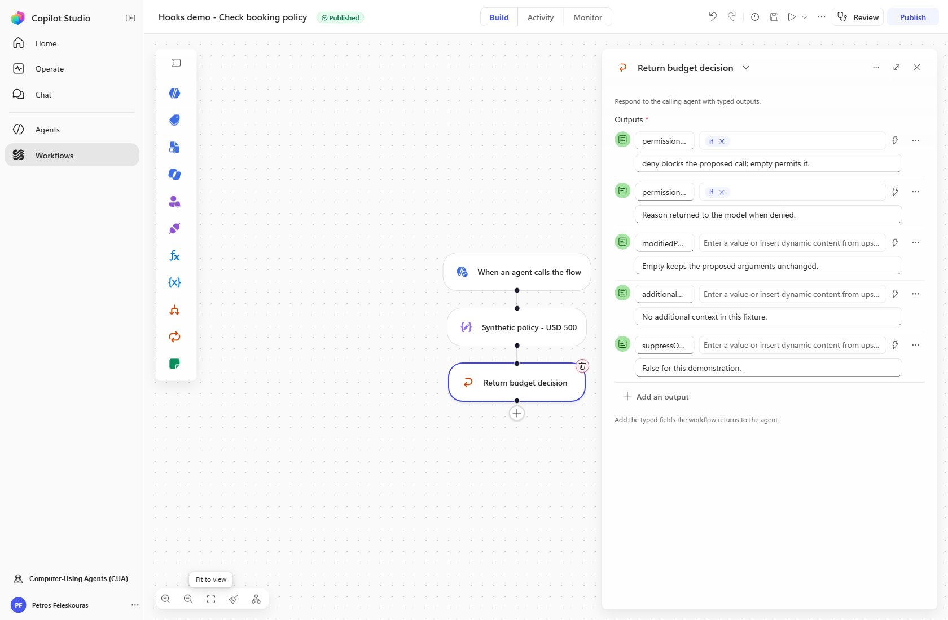
Task: Click Add an output
Action: (656, 397)
